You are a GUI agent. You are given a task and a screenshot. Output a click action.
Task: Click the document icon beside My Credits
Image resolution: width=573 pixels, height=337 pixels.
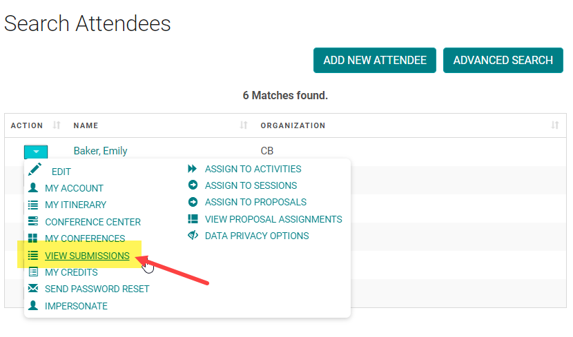[33, 272]
